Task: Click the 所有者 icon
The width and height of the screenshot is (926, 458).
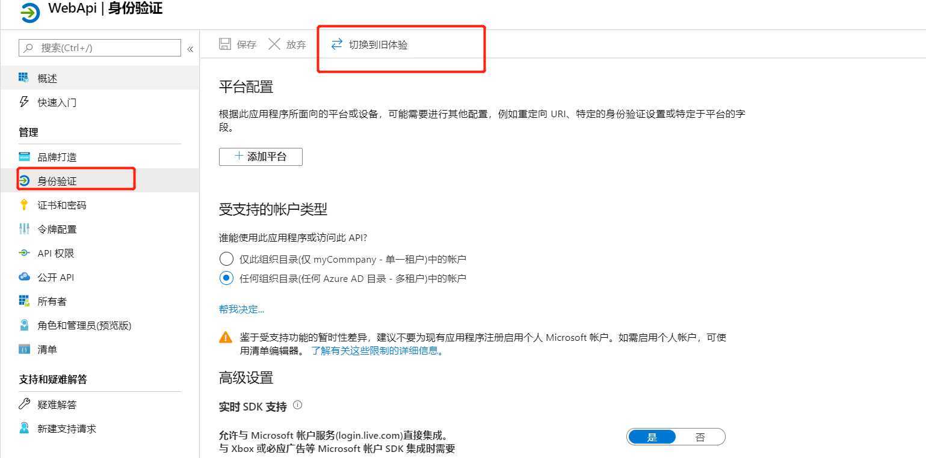Action: click(24, 301)
